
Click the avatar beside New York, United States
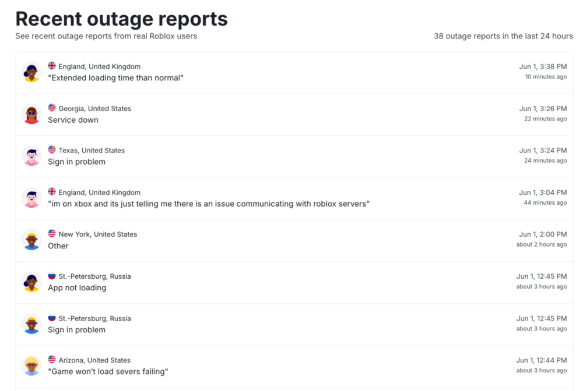tap(31, 240)
